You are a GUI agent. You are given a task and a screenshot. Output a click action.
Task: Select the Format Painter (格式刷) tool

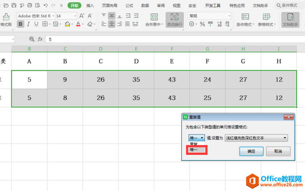pos(6,20)
